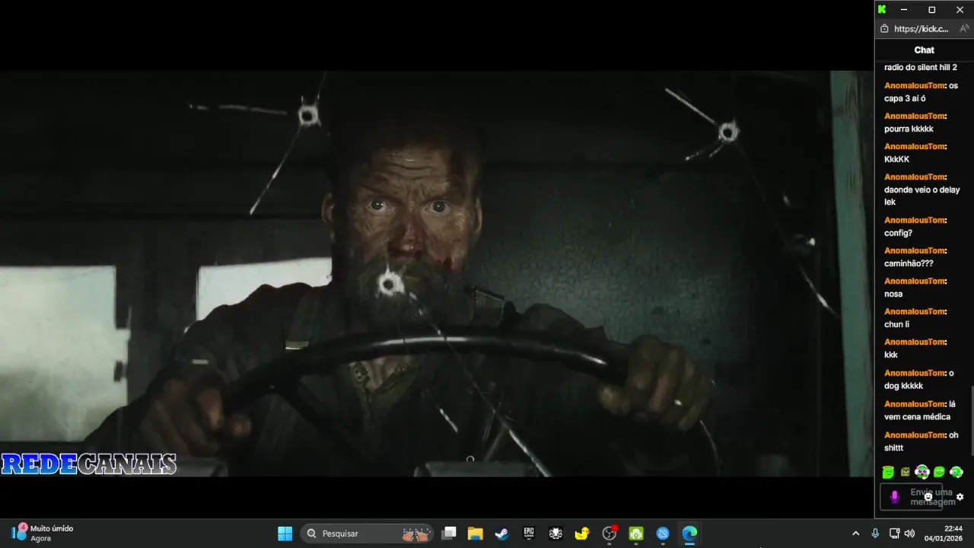Open the clock showing 22:44 04/01/2026
This screenshot has width=974, height=548.
coord(944,533)
